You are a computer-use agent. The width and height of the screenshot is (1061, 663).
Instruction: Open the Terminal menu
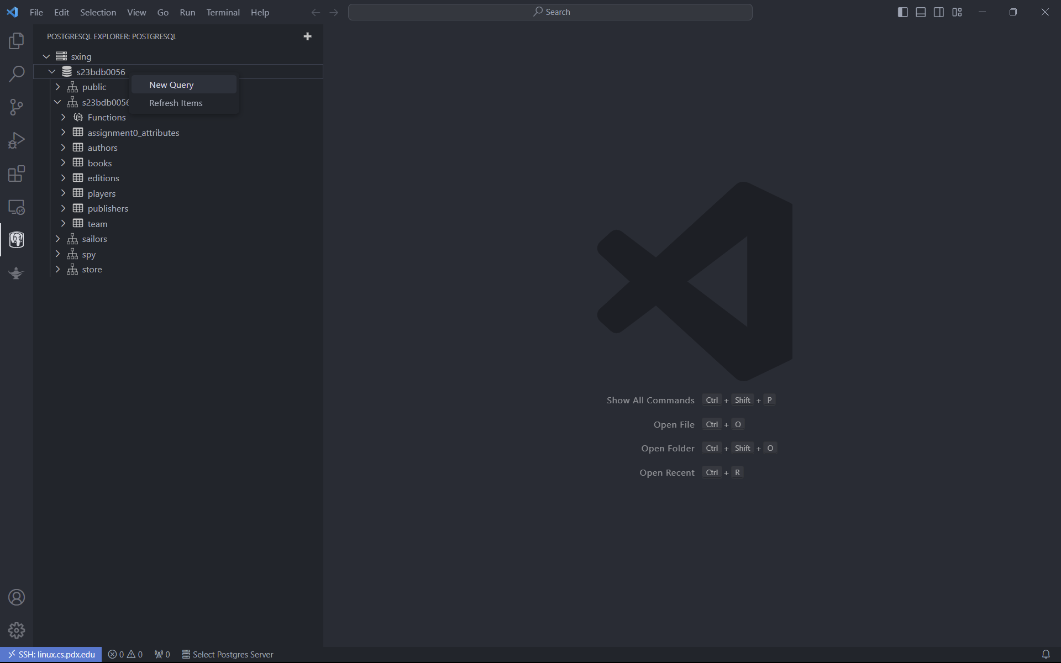223,12
